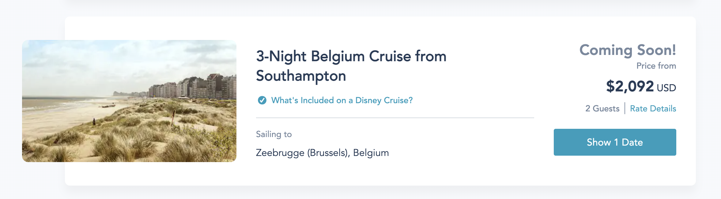
Task: Select the 3-Night Belgium Cruise title
Action: tap(351, 57)
